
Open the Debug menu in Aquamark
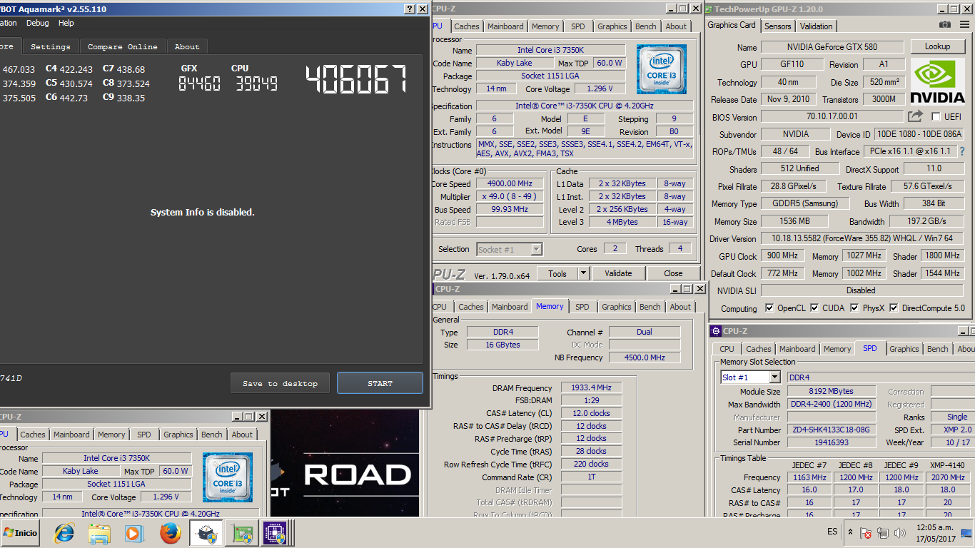point(38,23)
